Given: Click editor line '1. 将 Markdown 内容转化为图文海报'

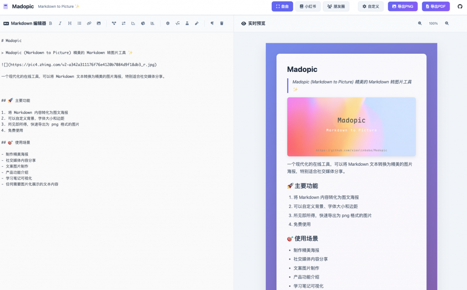Looking at the screenshot, I should click(x=35, y=112).
